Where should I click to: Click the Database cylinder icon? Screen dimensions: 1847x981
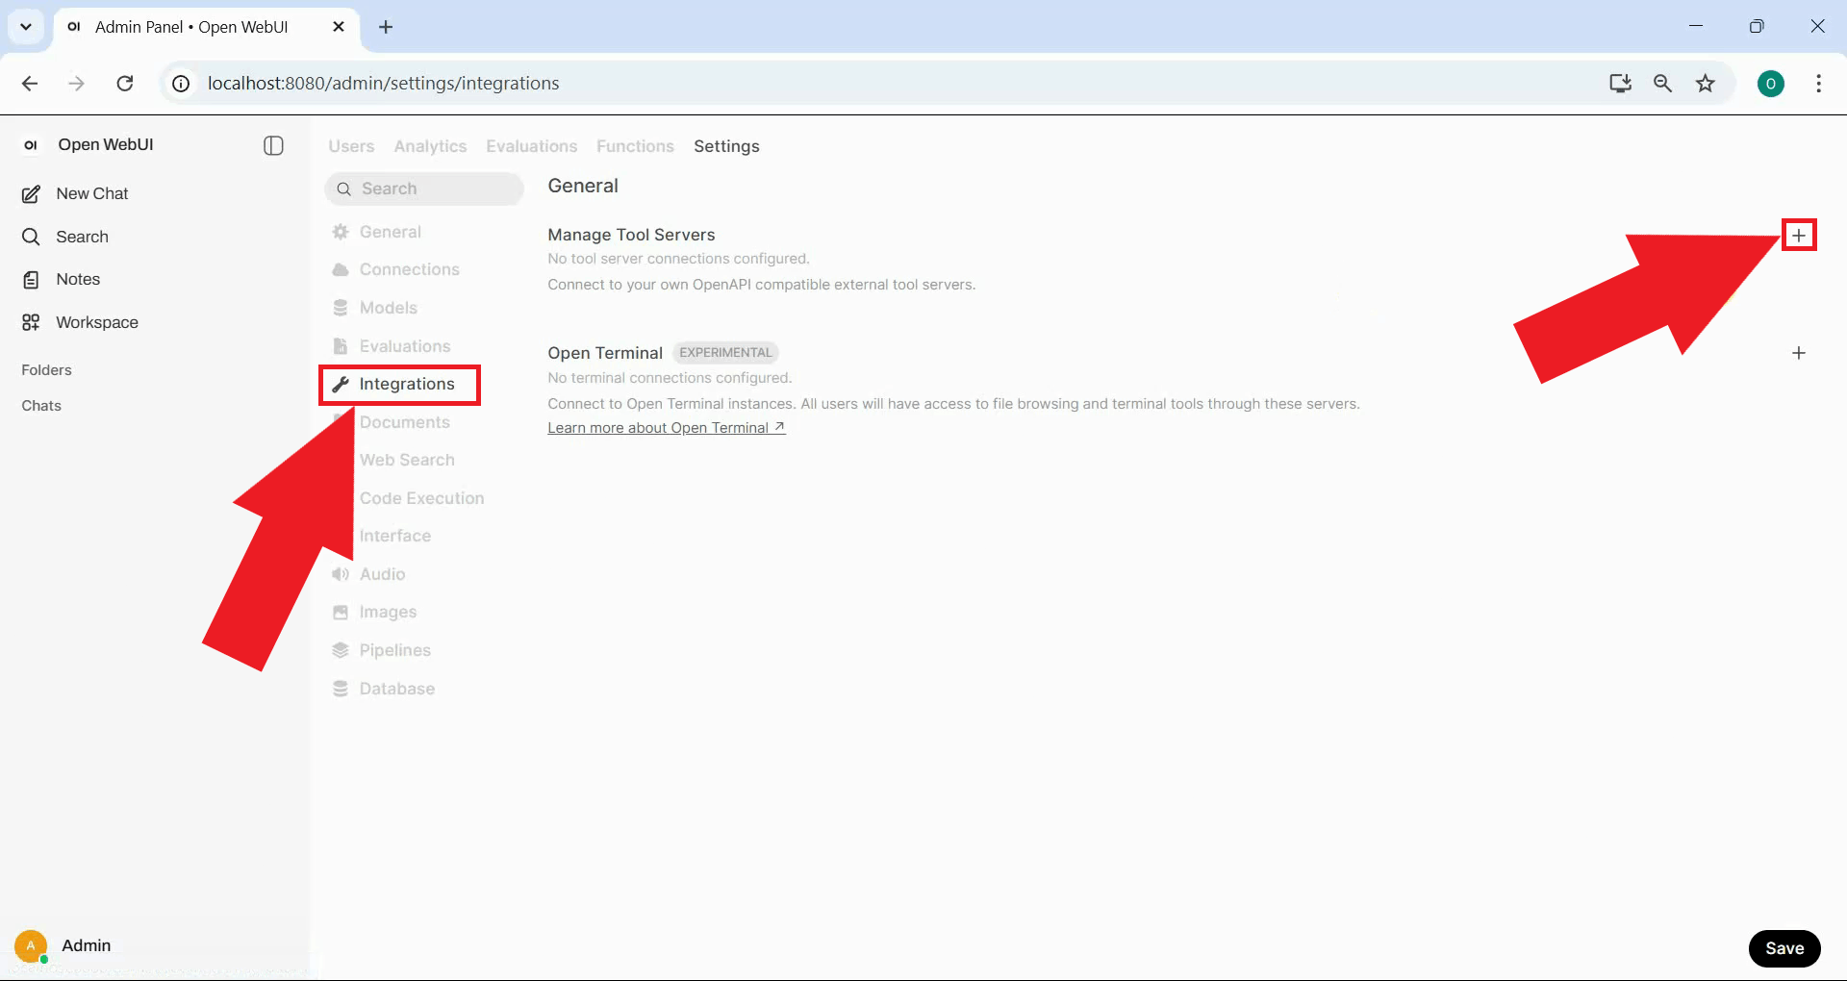(341, 689)
